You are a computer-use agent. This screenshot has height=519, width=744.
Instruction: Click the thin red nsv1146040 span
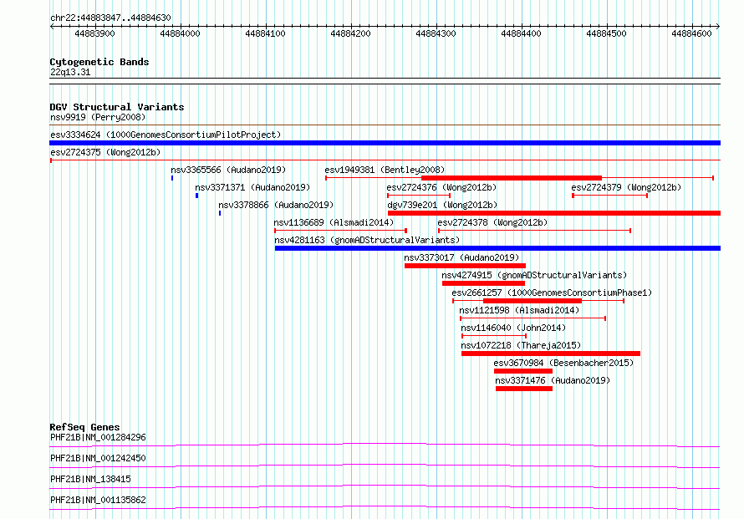click(x=494, y=336)
